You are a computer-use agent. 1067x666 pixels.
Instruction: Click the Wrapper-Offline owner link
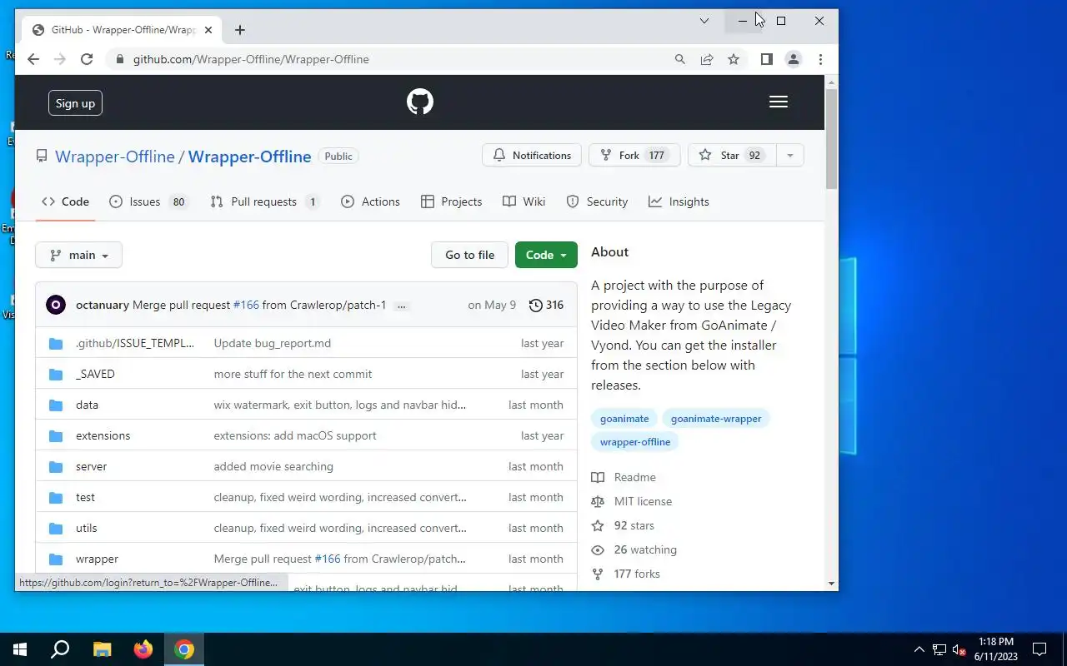point(115,157)
